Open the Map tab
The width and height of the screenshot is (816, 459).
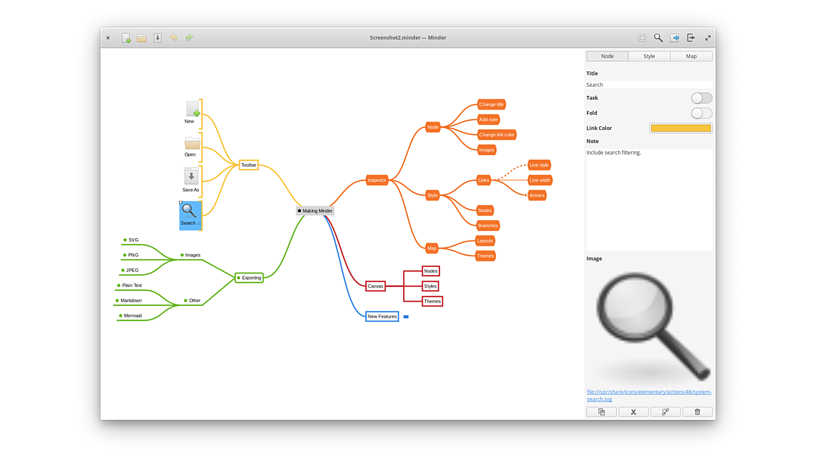pos(691,56)
